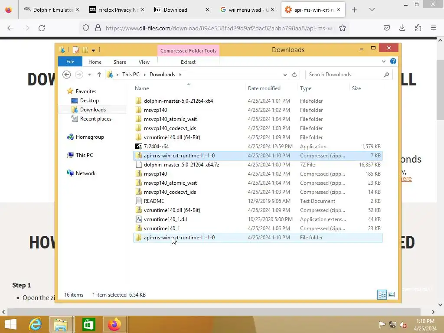Save page to Pocket icon in Firefox
The image size is (444, 333).
coord(386,28)
